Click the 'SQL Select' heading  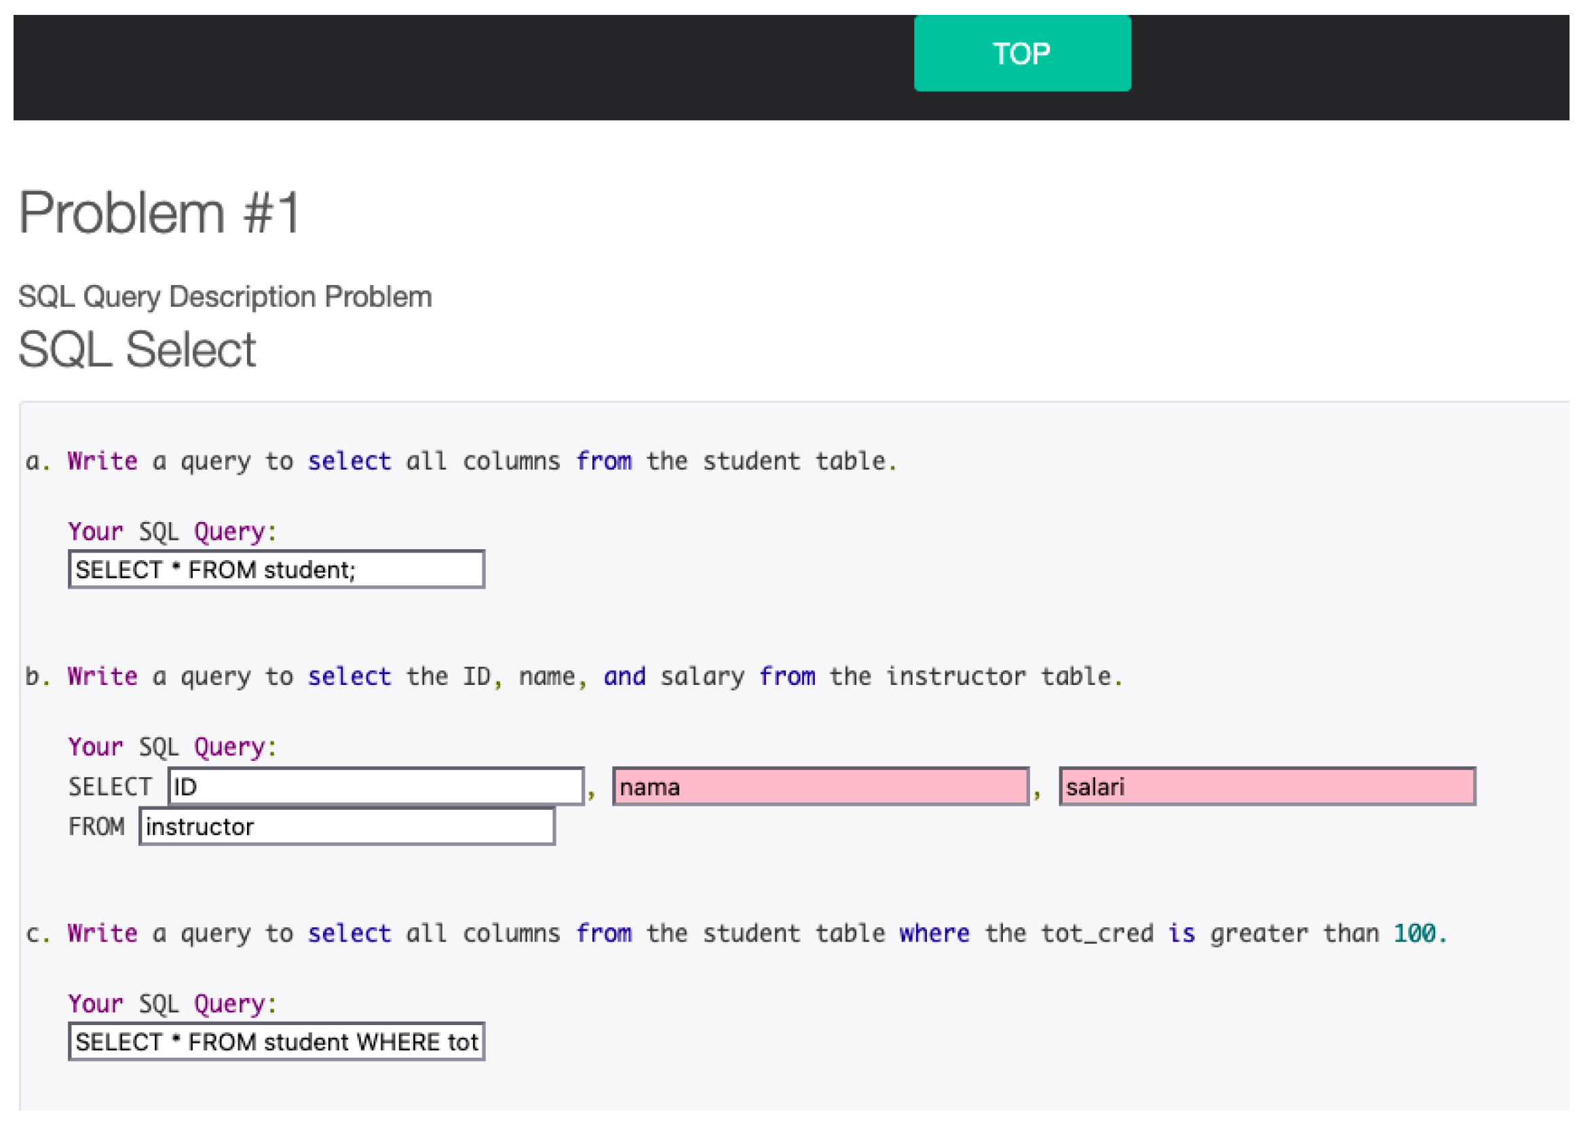point(136,350)
